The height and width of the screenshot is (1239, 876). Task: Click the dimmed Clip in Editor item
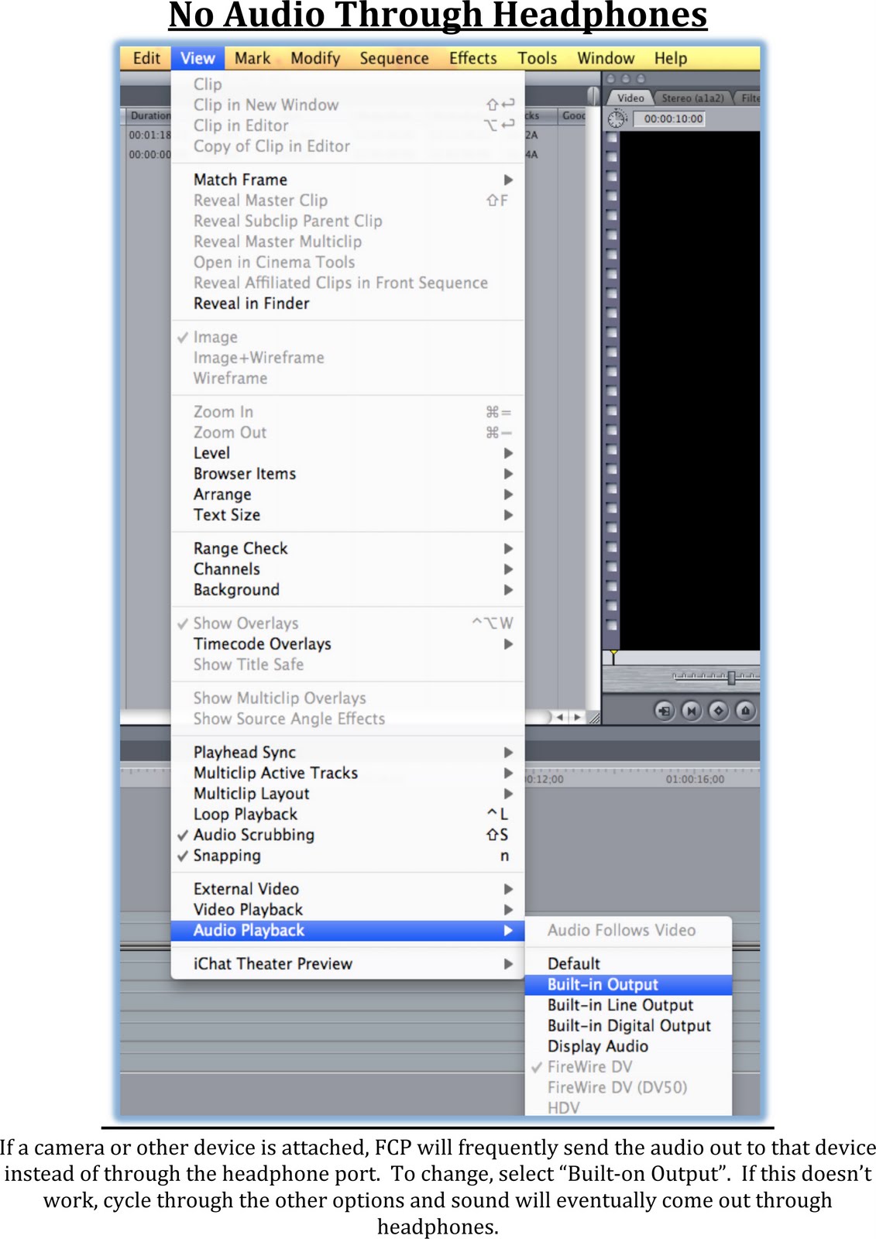coord(347,125)
